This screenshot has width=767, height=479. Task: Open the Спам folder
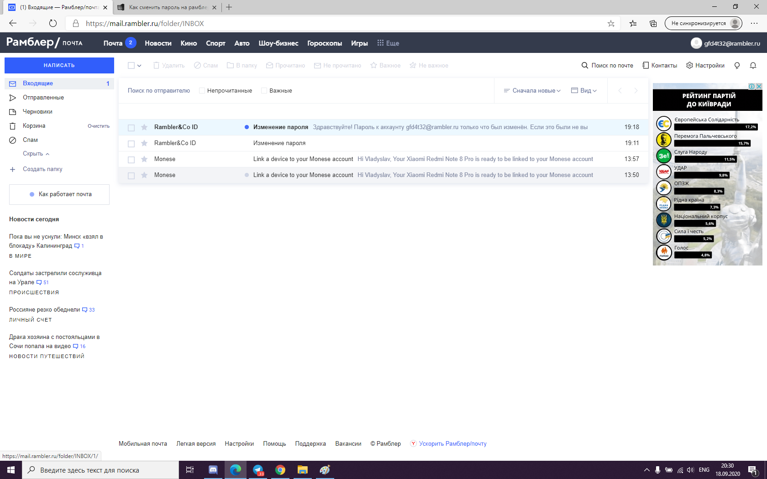pos(30,140)
